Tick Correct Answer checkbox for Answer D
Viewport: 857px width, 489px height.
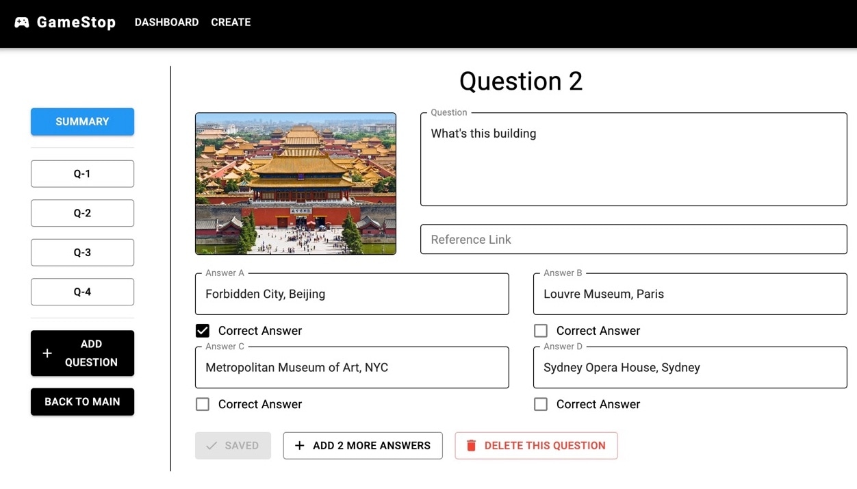[x=541, y=404]
